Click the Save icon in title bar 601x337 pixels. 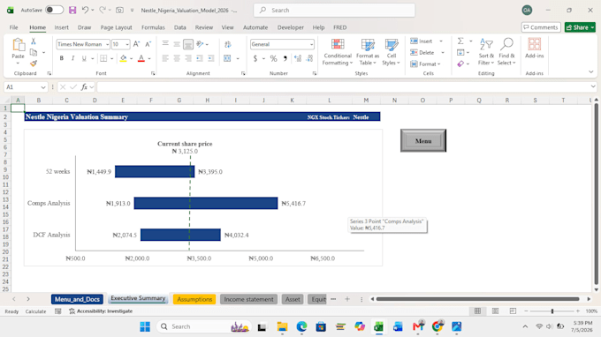point(72,11)
